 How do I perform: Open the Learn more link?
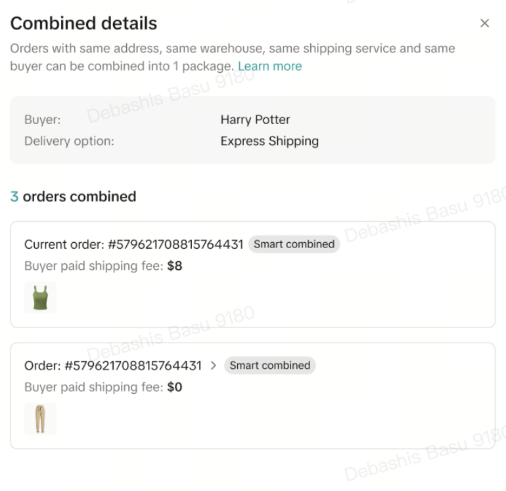coord(269,66)
